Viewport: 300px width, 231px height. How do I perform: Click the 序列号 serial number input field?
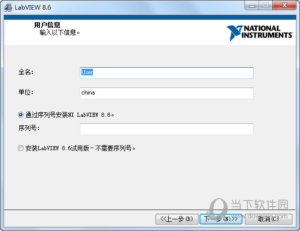[x=167, y=129]
